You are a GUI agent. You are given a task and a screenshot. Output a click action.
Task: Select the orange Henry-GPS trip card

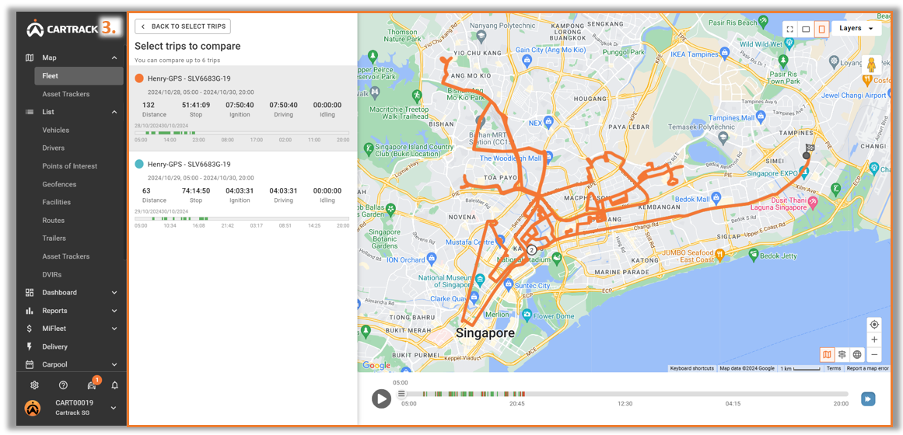click(x=242, y=108)
